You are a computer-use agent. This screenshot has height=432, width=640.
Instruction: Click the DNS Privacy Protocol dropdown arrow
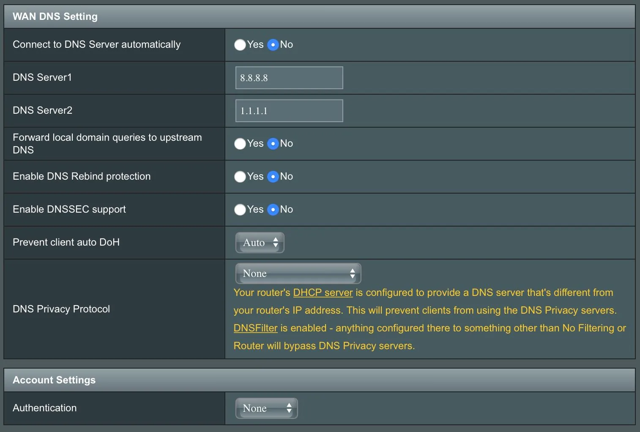pyautogui.click(x=353, y=273)
